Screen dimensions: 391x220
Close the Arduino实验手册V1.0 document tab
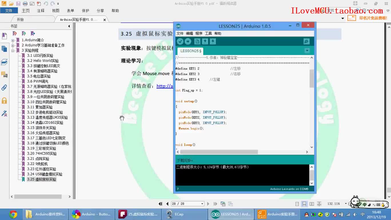click(x=105, y=20)
